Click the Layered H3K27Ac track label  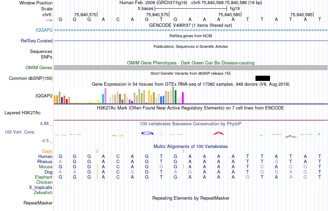coord(22,113)
